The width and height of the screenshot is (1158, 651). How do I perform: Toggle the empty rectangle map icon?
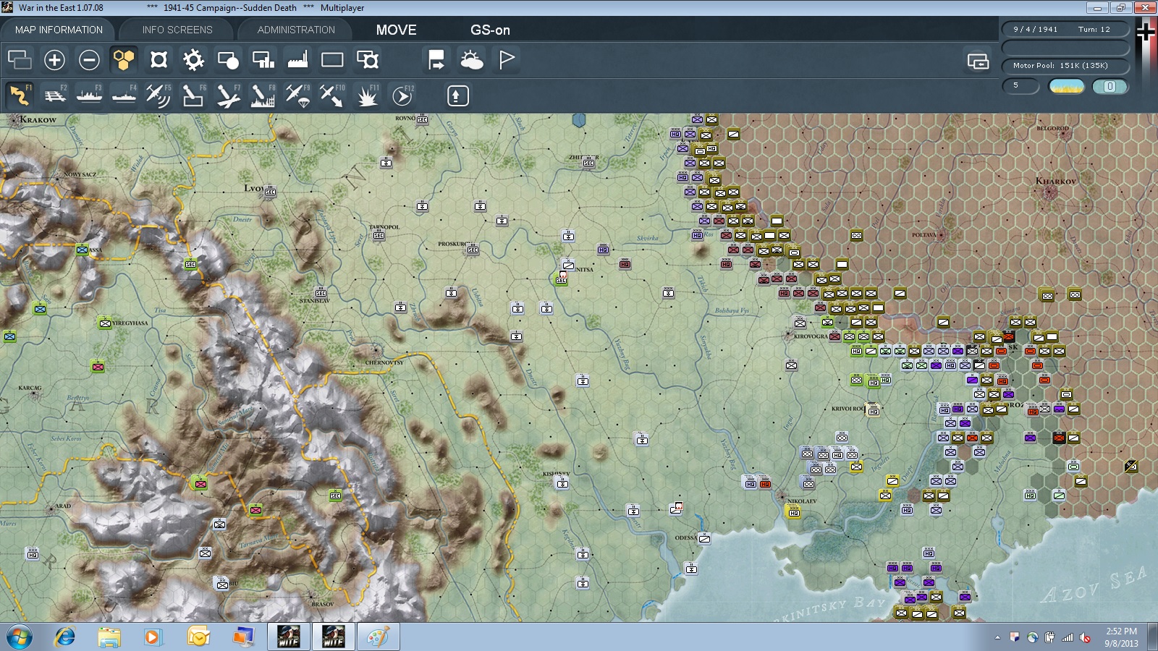(332, 59)
